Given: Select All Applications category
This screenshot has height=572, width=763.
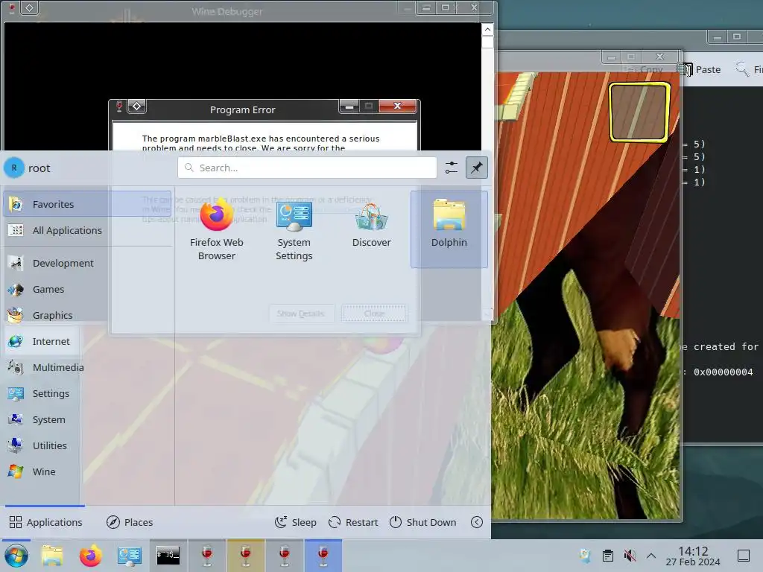Looking at the screenshot, I should pyautogui.click(x=88, y=230).
